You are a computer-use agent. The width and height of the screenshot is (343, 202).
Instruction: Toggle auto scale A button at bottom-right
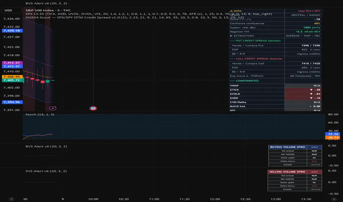pos(334,199)
